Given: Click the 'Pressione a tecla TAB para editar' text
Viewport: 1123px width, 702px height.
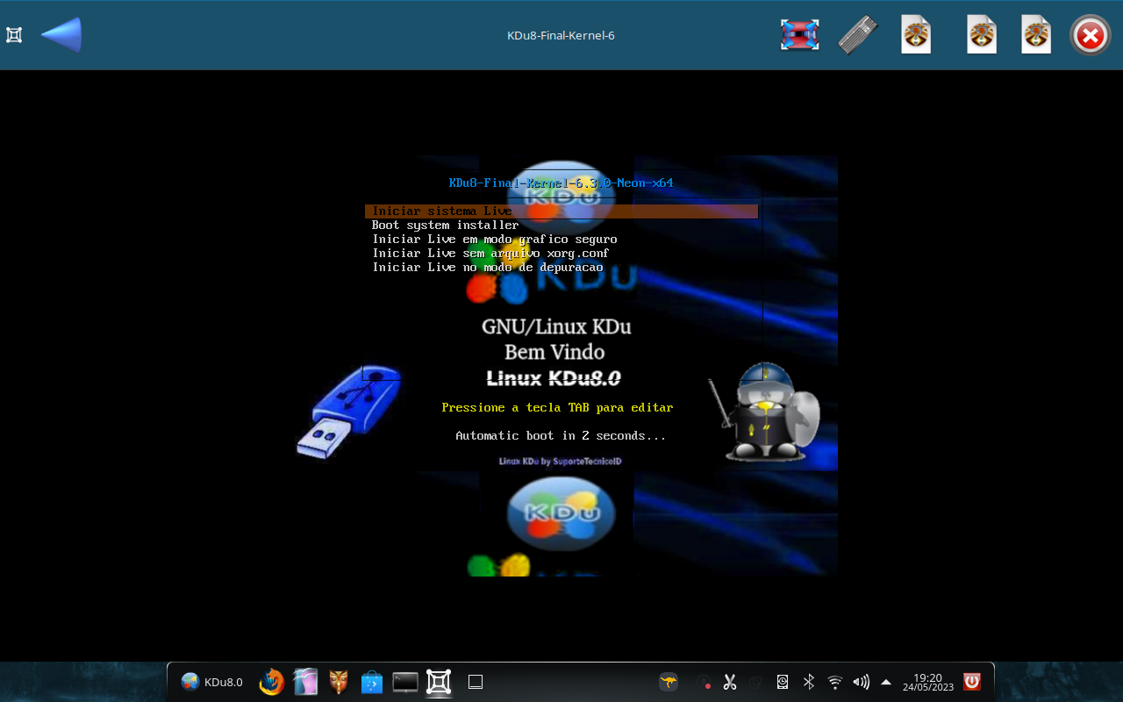Looking at the screenshot, I should point(557,408).
